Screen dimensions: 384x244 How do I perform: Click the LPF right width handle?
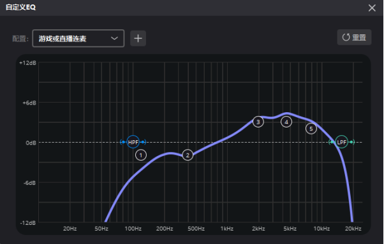coord(352,142)
